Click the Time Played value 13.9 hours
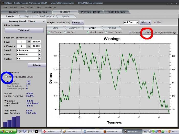Screen dimensions: 179x134 [32, 103]
